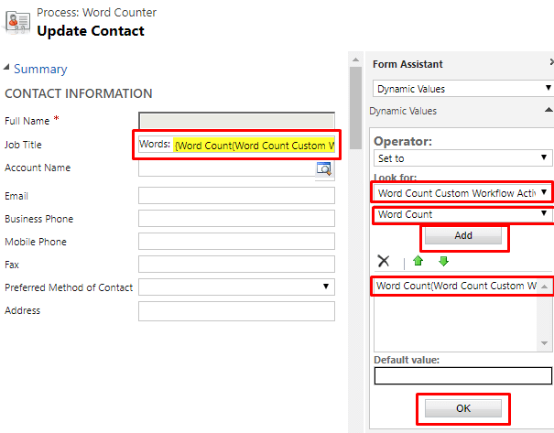
Task: Click the green move up arrow
Action: (418, 261)
